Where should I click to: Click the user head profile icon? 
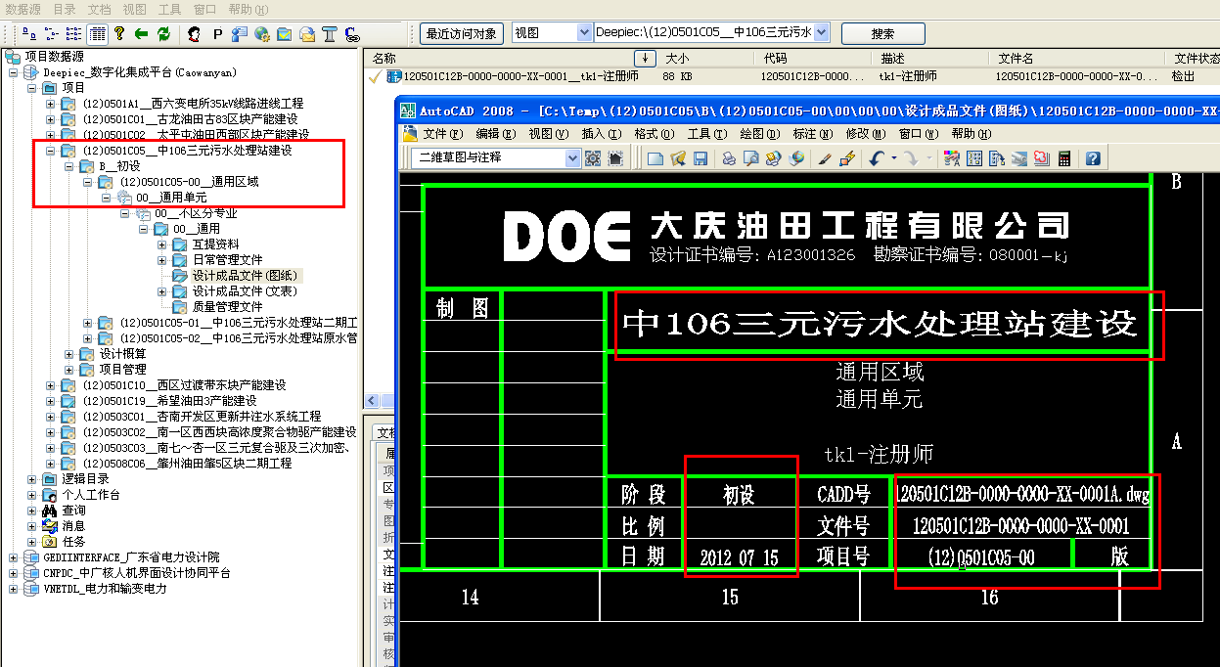tap(195, 34)
